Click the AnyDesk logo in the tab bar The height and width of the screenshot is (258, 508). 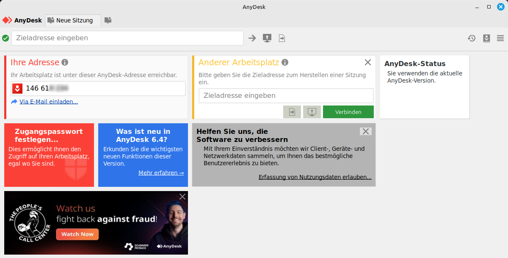pos(22,20)
